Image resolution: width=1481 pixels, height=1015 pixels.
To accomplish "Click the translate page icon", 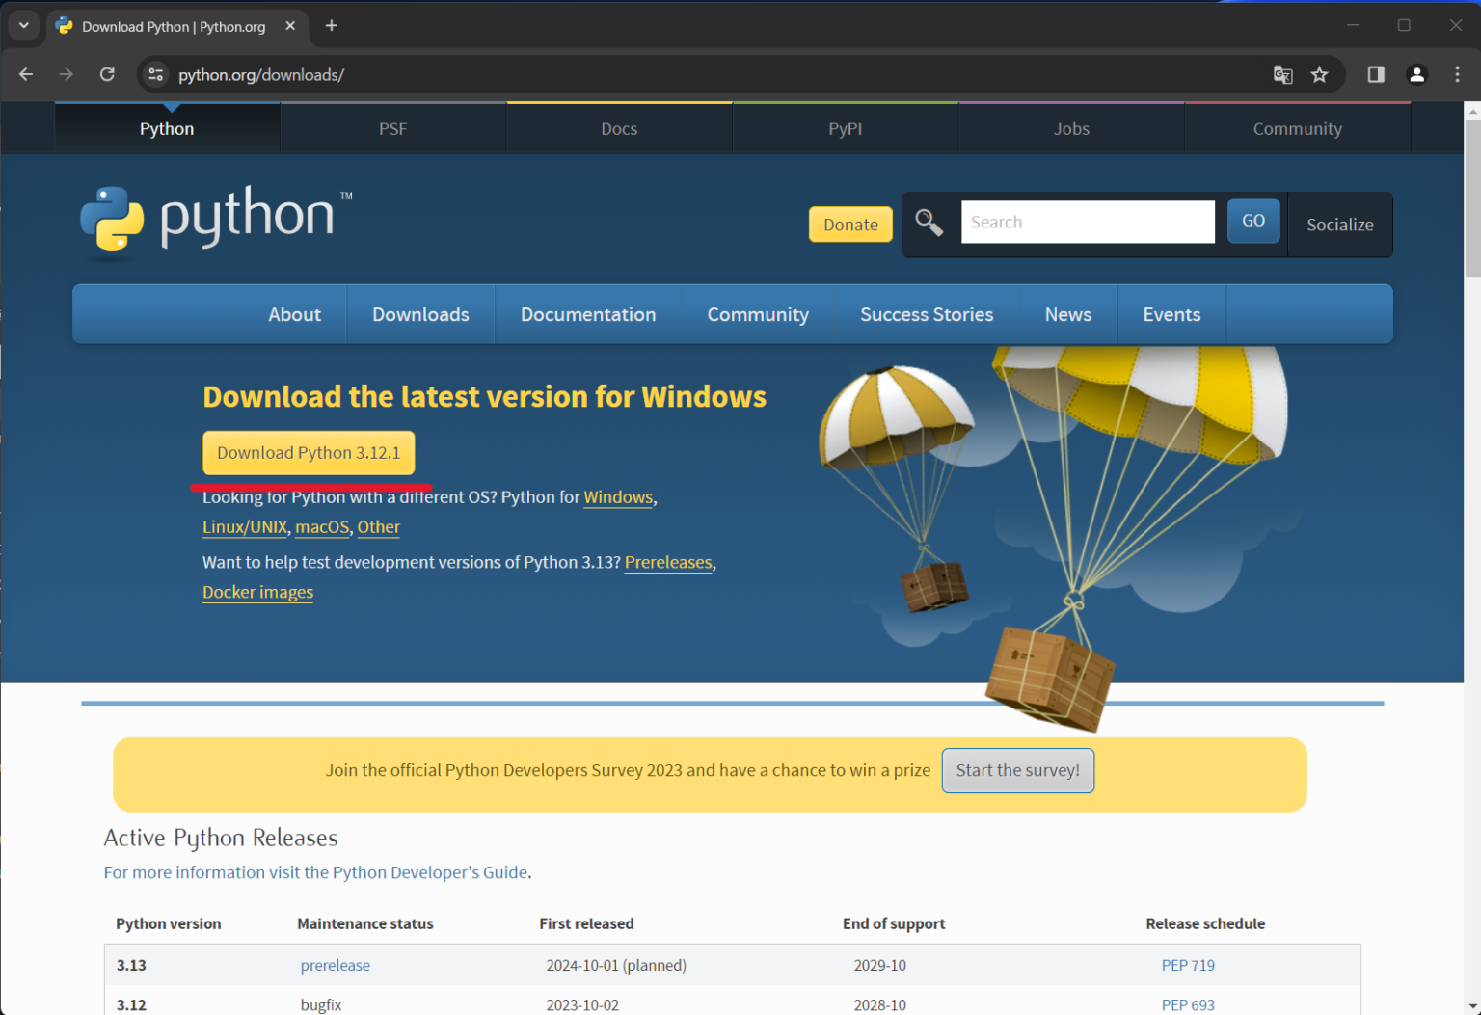I will click(x=1282, y=74).
